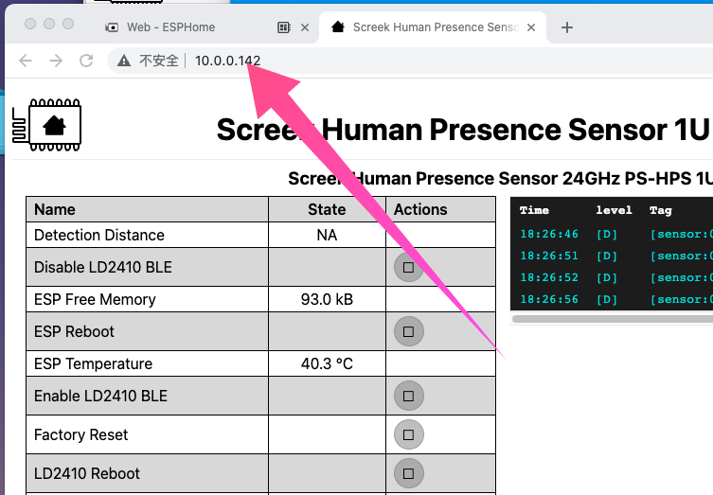Click the log Tag column header
Screen dimensions: 713x495
(661, 210)
